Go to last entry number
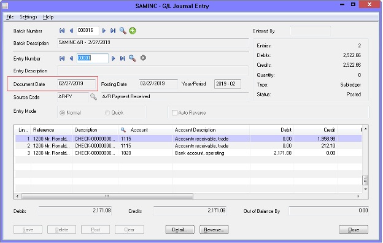The height and width of the screenshot is (243, 383). (x=123, y=58)
